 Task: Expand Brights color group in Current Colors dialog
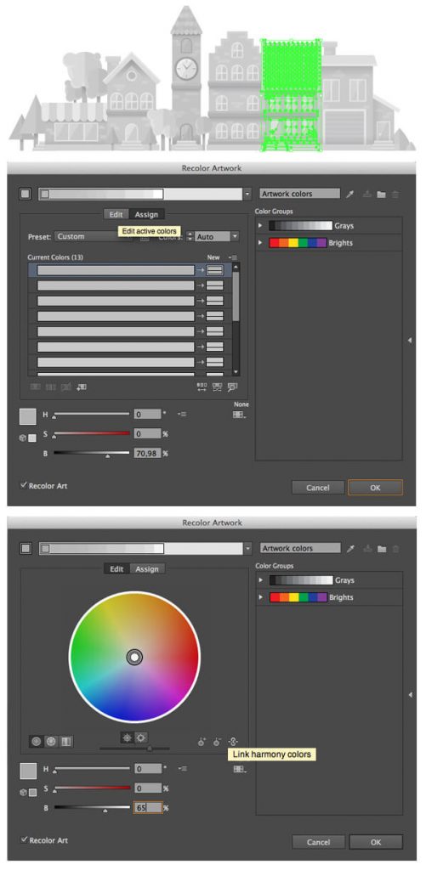coord(260,243)
